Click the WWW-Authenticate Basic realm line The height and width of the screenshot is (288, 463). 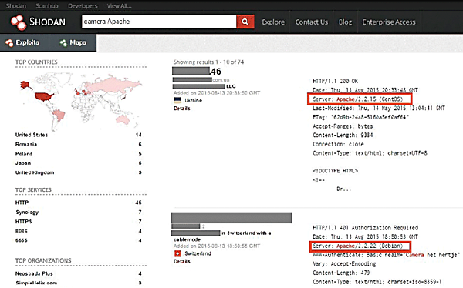pyautogui.click(x=387, y=255)
